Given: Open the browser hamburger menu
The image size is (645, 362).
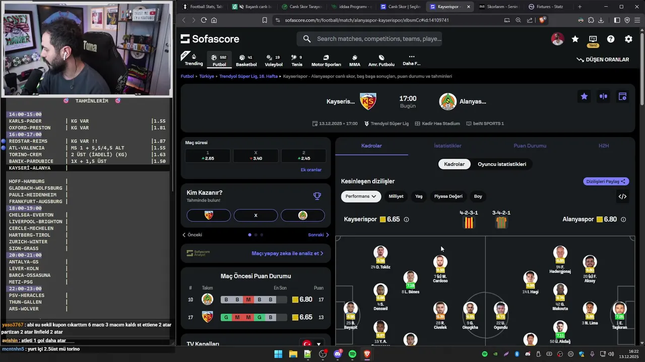Looking at the screenshot, I should (x=637, y=20).
